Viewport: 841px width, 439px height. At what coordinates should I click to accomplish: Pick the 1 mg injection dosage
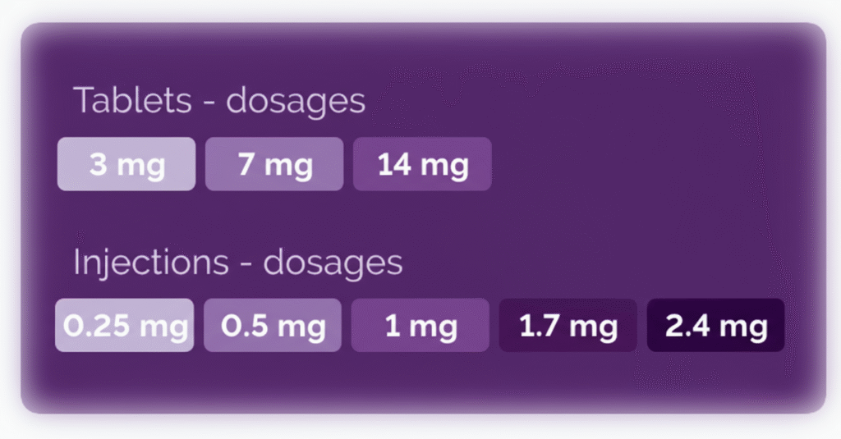pyautogui.click(x=420, y=326)
